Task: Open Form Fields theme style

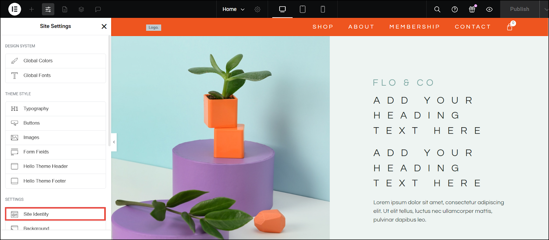Action: 56,152
